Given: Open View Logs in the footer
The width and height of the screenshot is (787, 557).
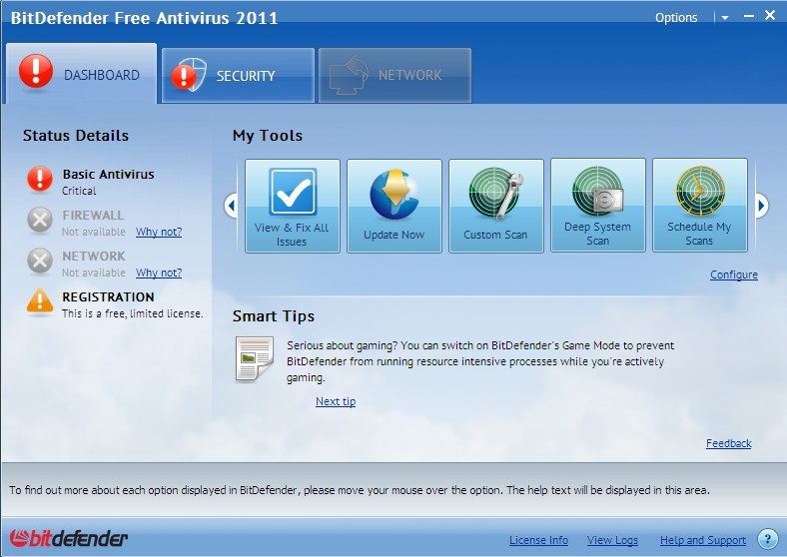Looking at the screenshot, I should click(x=612, y=540).
